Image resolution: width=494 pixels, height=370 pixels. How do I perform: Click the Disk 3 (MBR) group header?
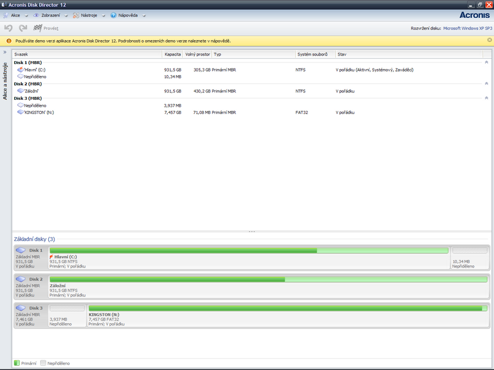point(28,98)
